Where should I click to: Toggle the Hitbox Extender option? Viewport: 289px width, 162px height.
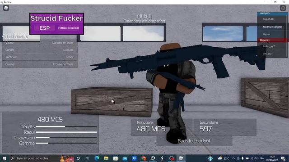(x=69, y=28)
